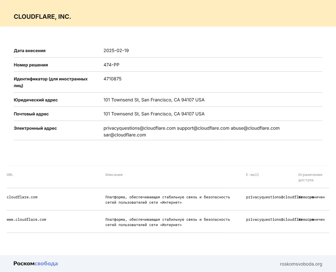The height and width of the screenshot is (272, 336).
Task: Click the Почтовый адрес label
Action: tap(31, 114)
